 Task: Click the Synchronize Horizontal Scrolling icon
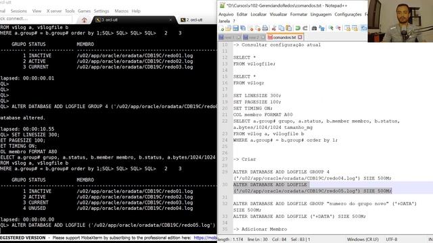355,28
